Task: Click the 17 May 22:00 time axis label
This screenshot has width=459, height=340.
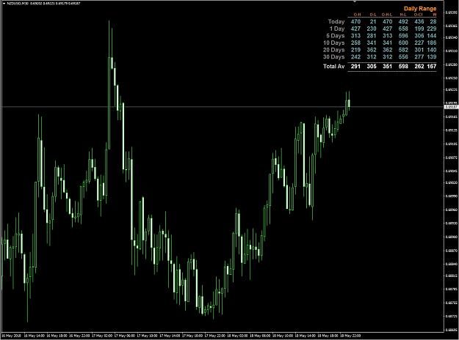Action: [x=215, y=336]
